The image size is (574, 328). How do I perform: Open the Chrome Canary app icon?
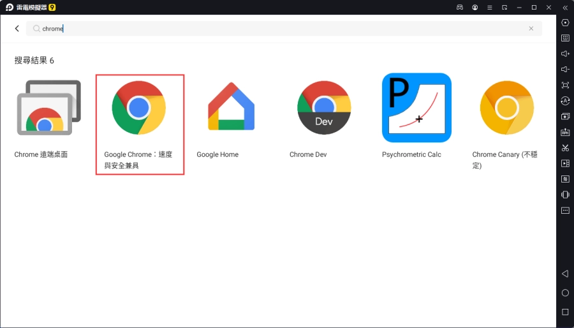pyautogui.click(x=507, y=108)
